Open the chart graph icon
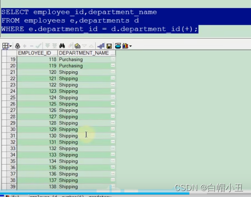 tap(125, 46)
